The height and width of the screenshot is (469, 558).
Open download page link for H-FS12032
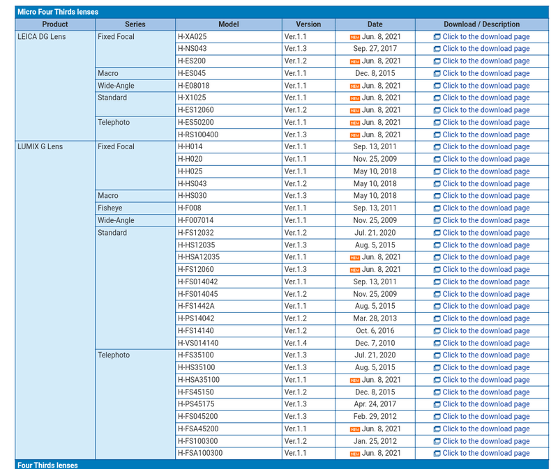(x=485, y=233)
